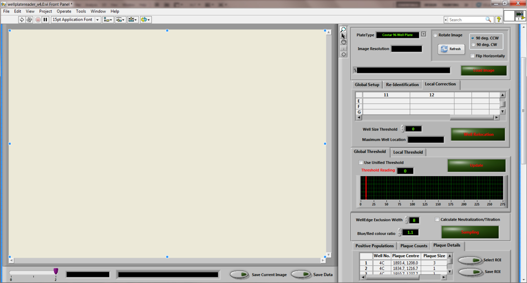Click the Search input field

(x=467, y=20)
